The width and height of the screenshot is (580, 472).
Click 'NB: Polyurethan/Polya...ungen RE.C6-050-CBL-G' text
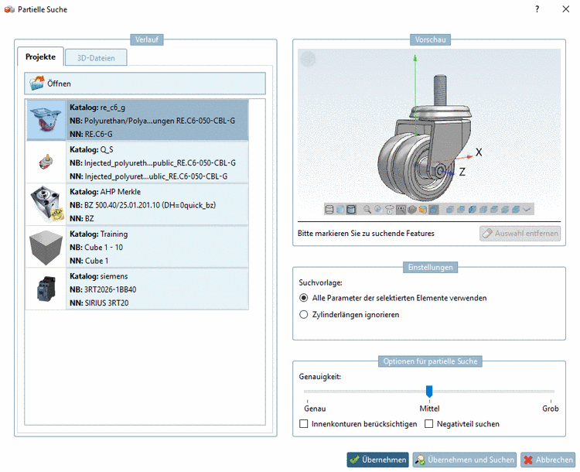pyautogui.click(x=152, y=121)
